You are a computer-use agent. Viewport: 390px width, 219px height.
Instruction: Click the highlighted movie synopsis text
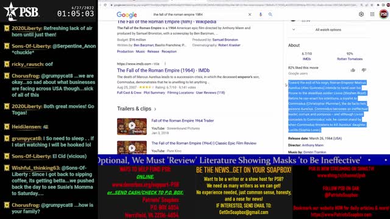pos(328,106)
